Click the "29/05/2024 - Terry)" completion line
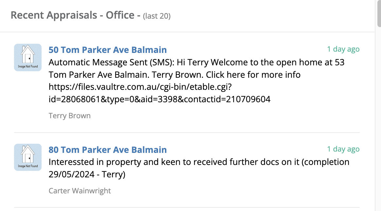The image size is (381, 211). pyautogui.click(x=87, y=174)
